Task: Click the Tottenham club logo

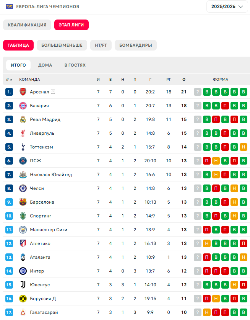Action: tap(23, 147)
